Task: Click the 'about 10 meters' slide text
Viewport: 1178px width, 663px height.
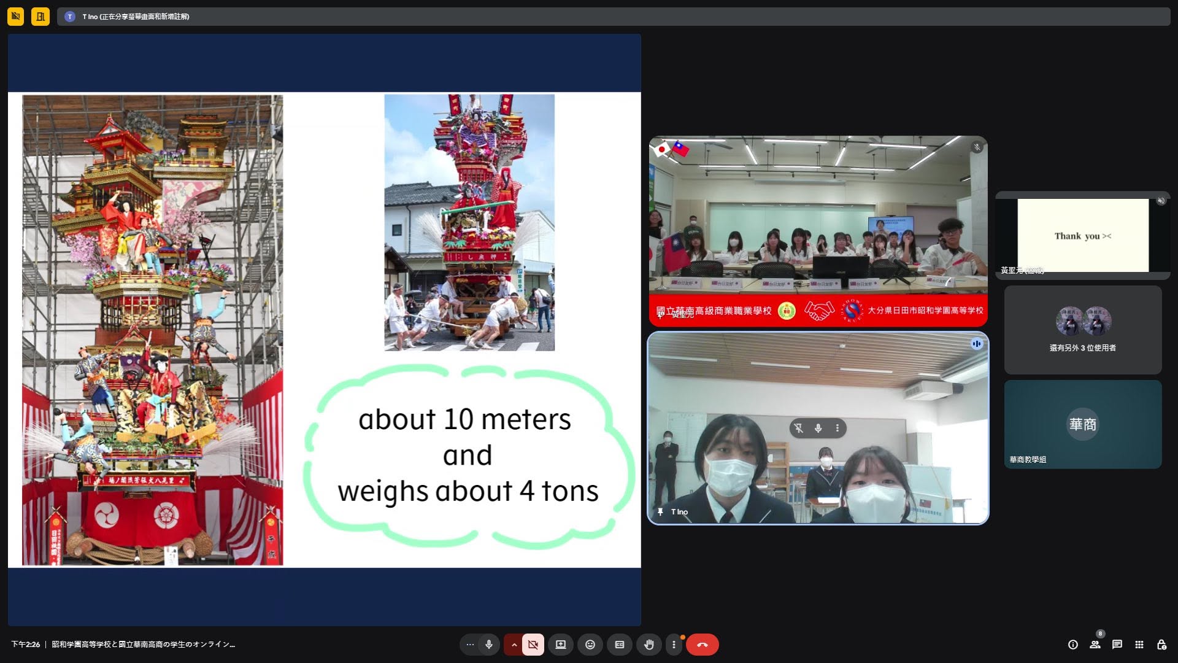Action: (x=465, y=419)
